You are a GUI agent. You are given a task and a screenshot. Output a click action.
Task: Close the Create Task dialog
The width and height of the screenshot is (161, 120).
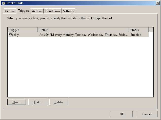tap(157, 3)
